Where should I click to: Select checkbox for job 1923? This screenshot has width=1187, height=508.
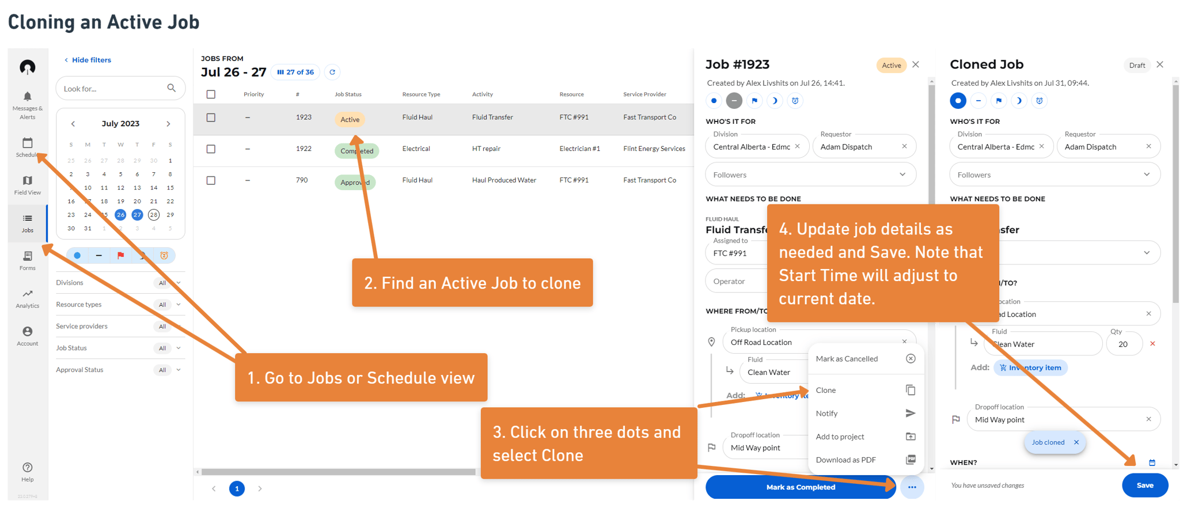pos(211,117)
